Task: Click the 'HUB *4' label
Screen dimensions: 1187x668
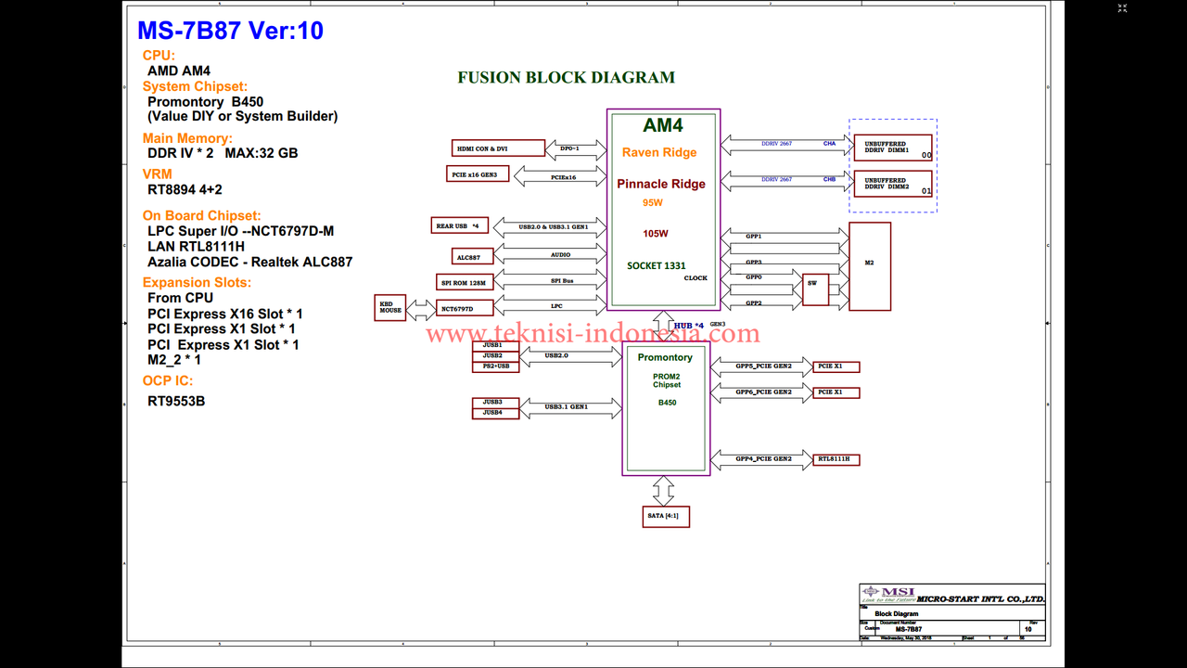Action: click(x=689, y=326)
